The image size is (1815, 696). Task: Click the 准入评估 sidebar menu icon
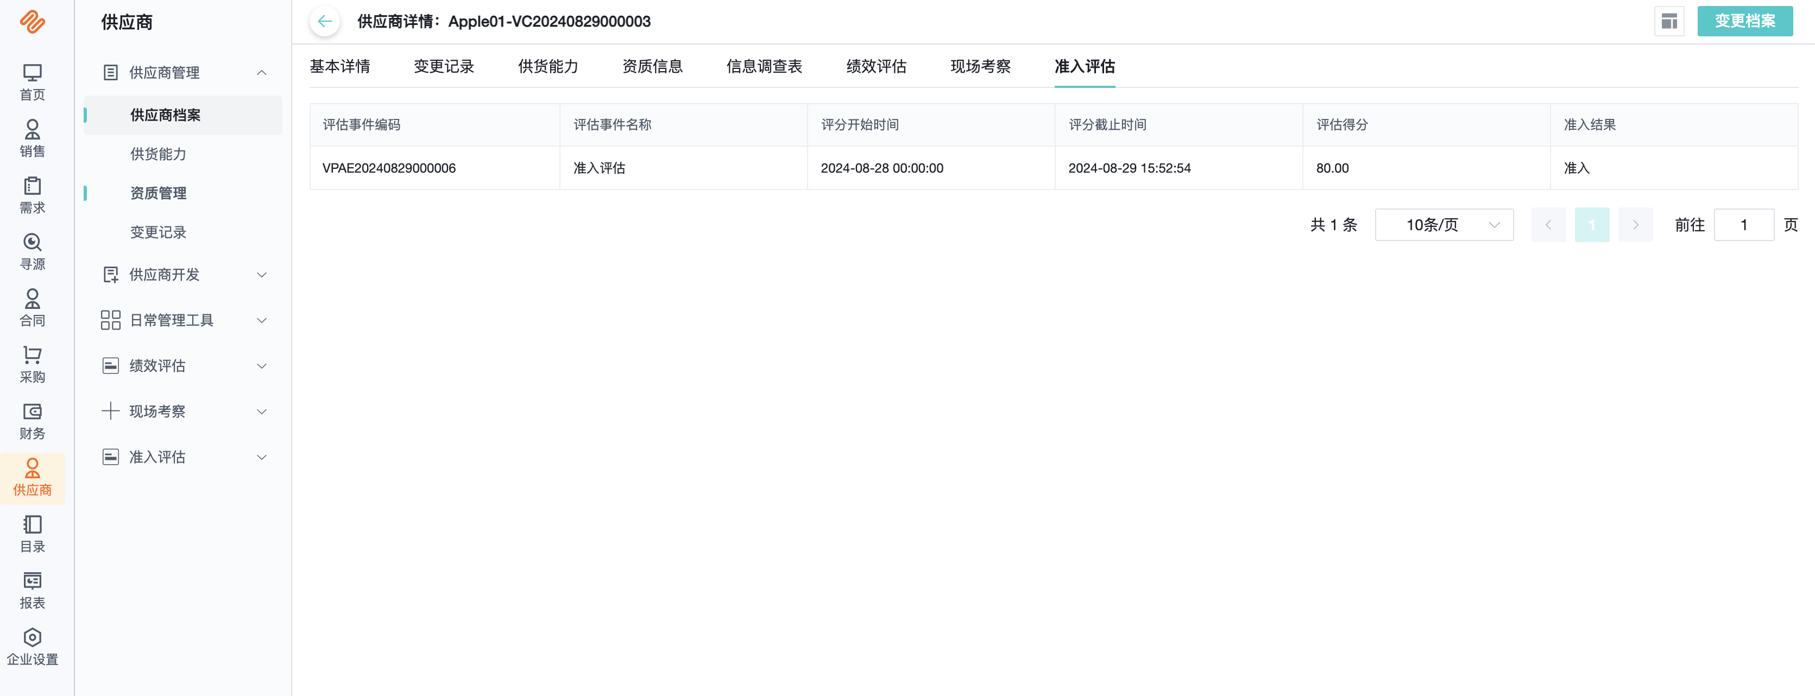(111, 457)
